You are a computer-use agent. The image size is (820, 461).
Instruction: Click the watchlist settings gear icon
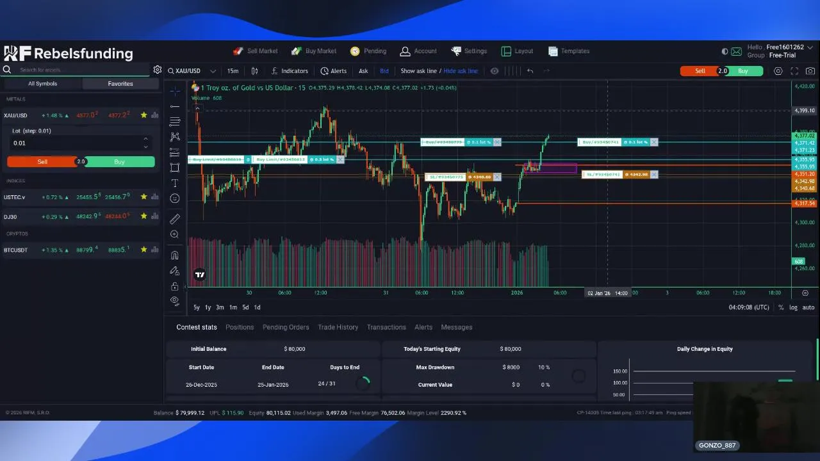[158, 70]
